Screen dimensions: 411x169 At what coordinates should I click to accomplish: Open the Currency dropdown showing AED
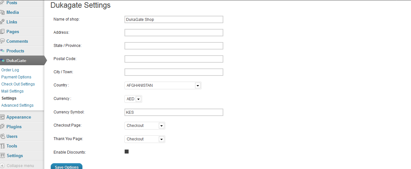pyautogui.click(x=133, y=99)
